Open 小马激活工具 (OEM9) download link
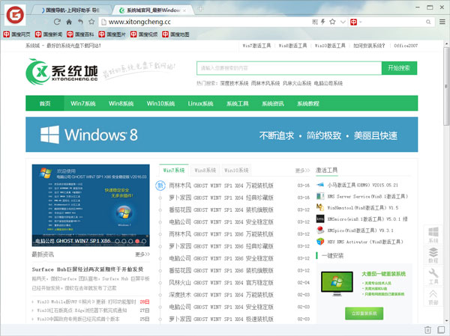Viewport: 450px width, 336px height. [x=363, y=185]
